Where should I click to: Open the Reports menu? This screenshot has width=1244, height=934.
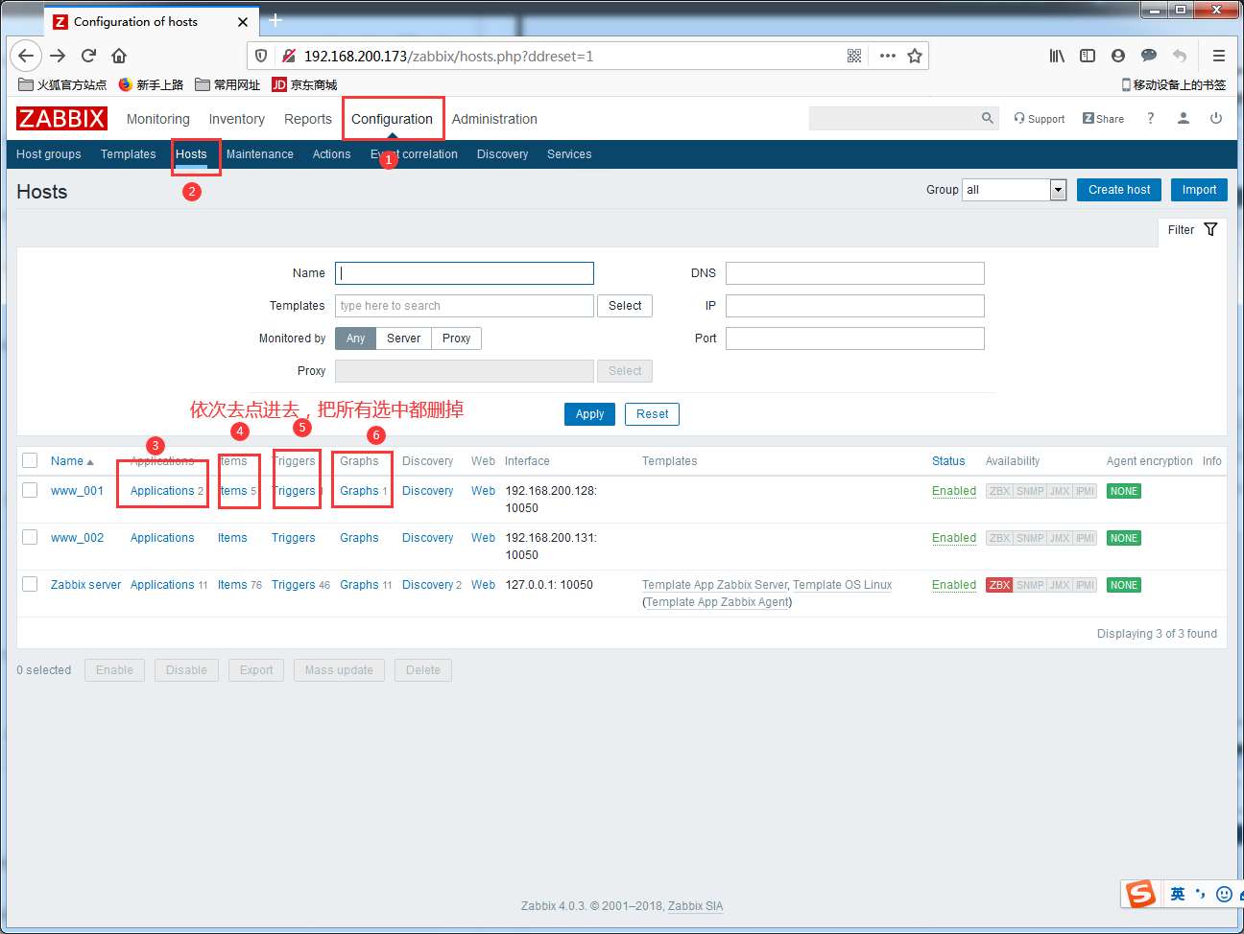(308, 119)
